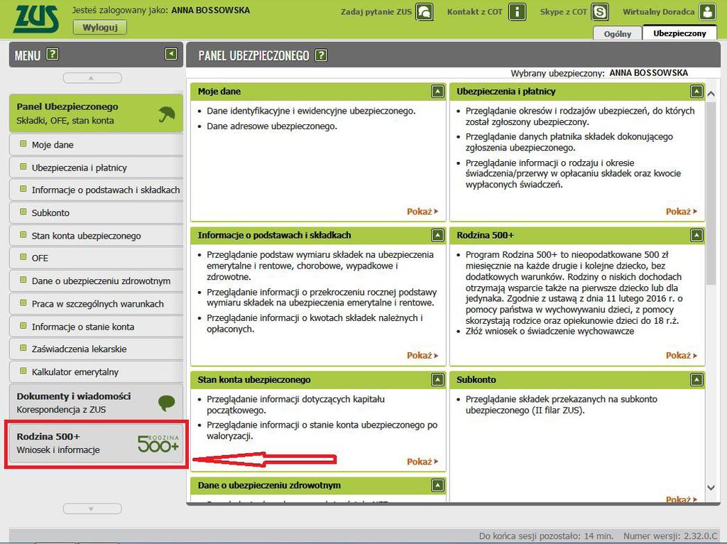Select Ubezpieczenia i płatnicy menu item
Image resolution: width=727 pixels, height=544 pixels.
pyautogui.click(x=96, y=168)
